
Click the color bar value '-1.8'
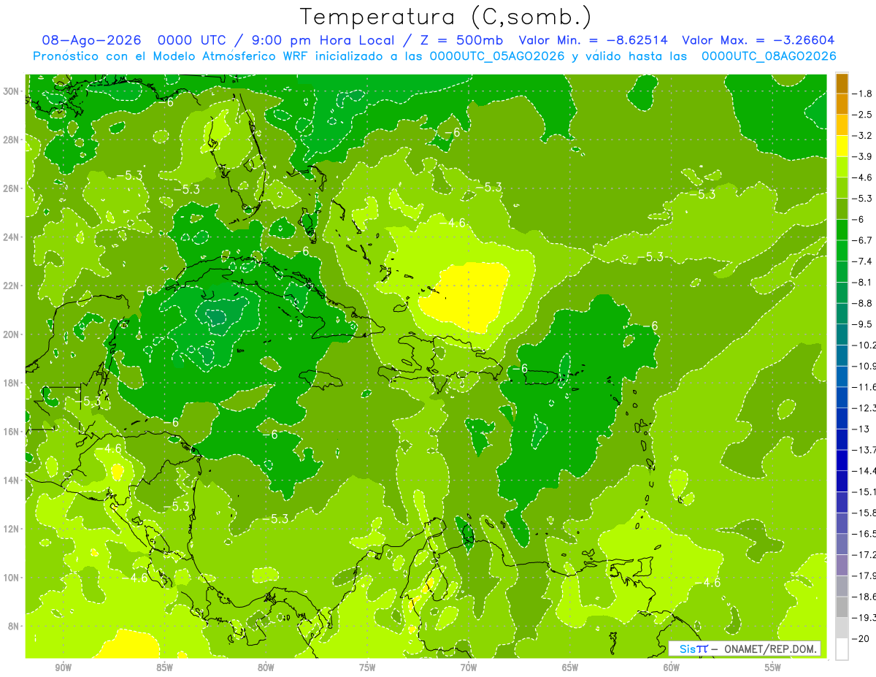point(863,93)
